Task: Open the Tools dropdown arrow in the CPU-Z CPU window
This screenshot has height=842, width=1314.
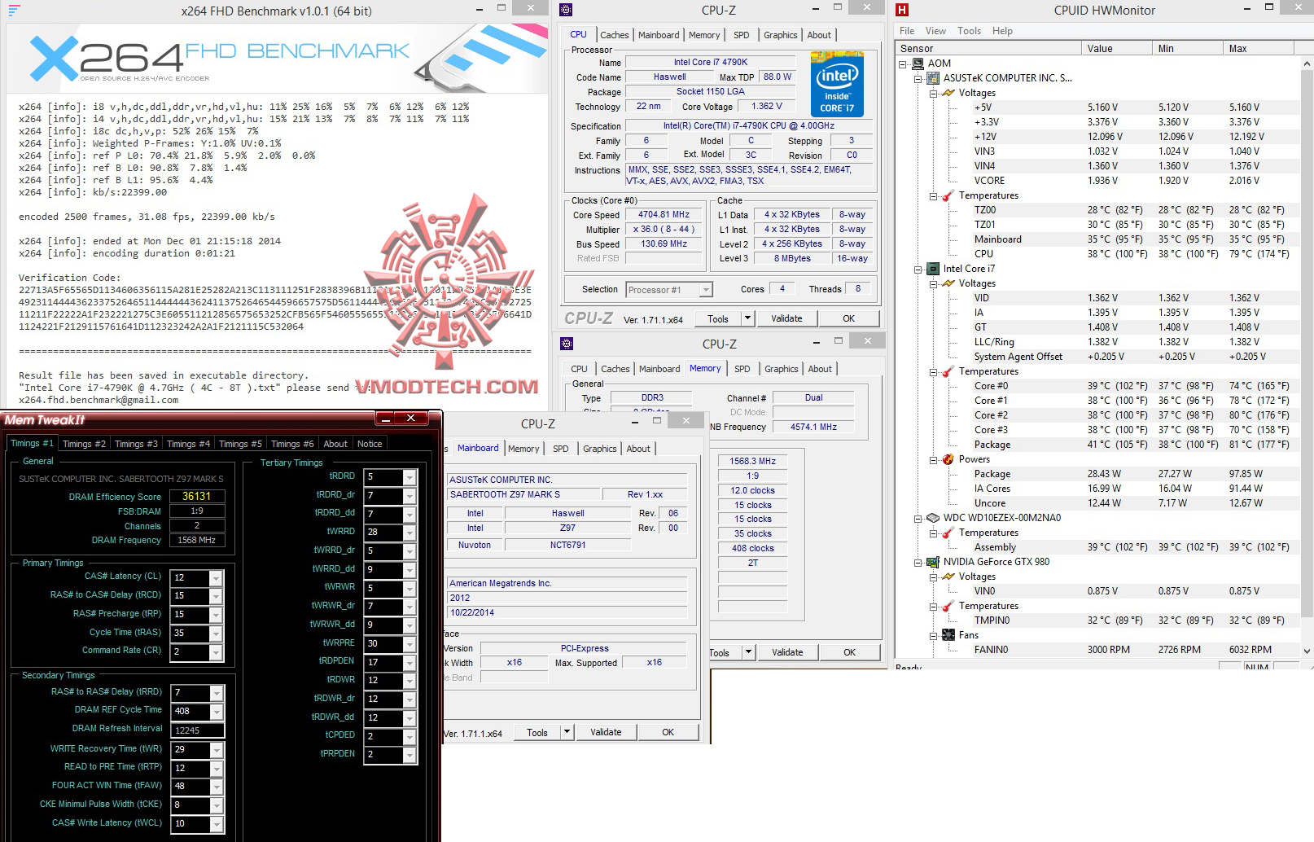Action: pos(747,318)
